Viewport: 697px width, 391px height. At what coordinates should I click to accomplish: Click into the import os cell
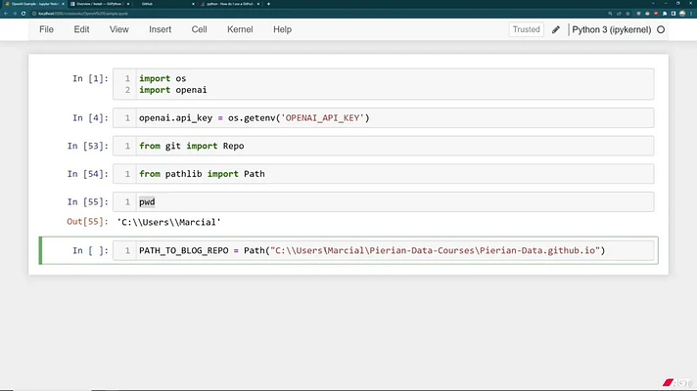(x=383, y=84)
